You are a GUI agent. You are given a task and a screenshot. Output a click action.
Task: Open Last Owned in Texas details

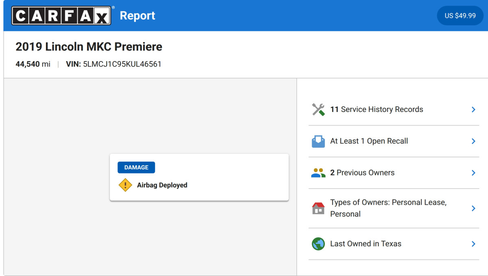(x=394, y=244)
